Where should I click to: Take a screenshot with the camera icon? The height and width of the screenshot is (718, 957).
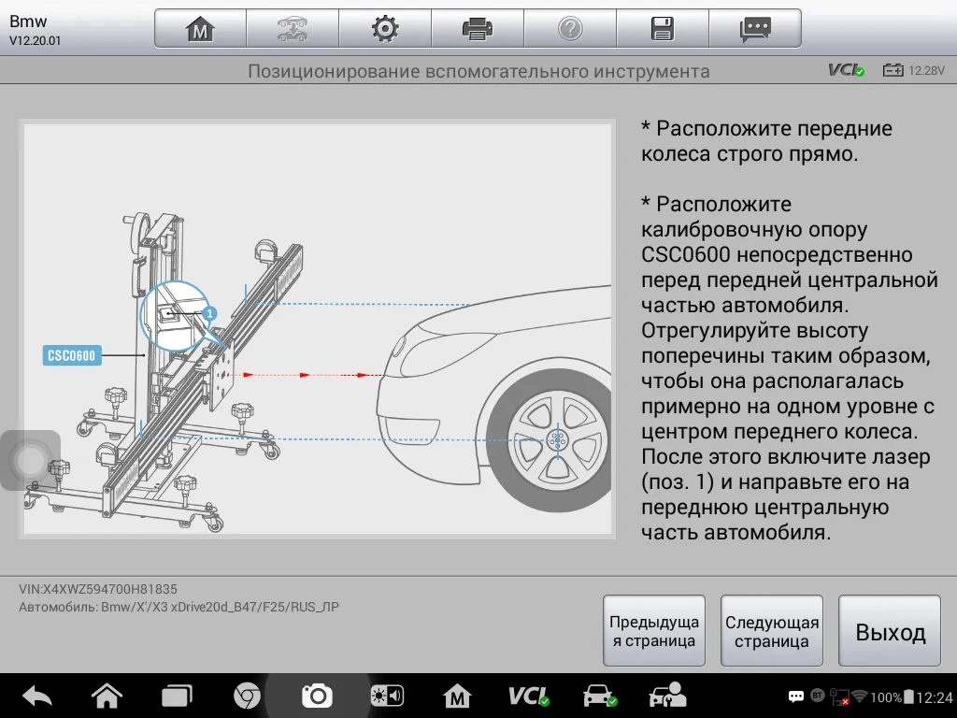coord(318,696)
